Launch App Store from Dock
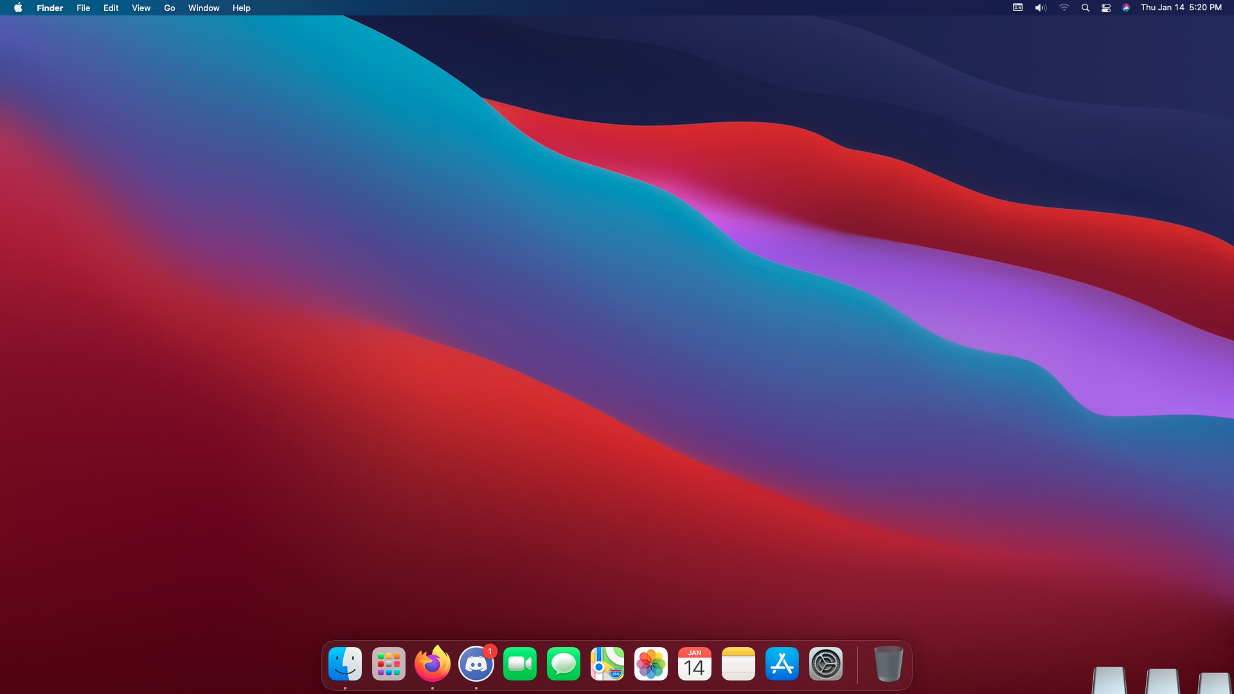This screenshot has height=694, width=1234. click(x=782, y=664)
